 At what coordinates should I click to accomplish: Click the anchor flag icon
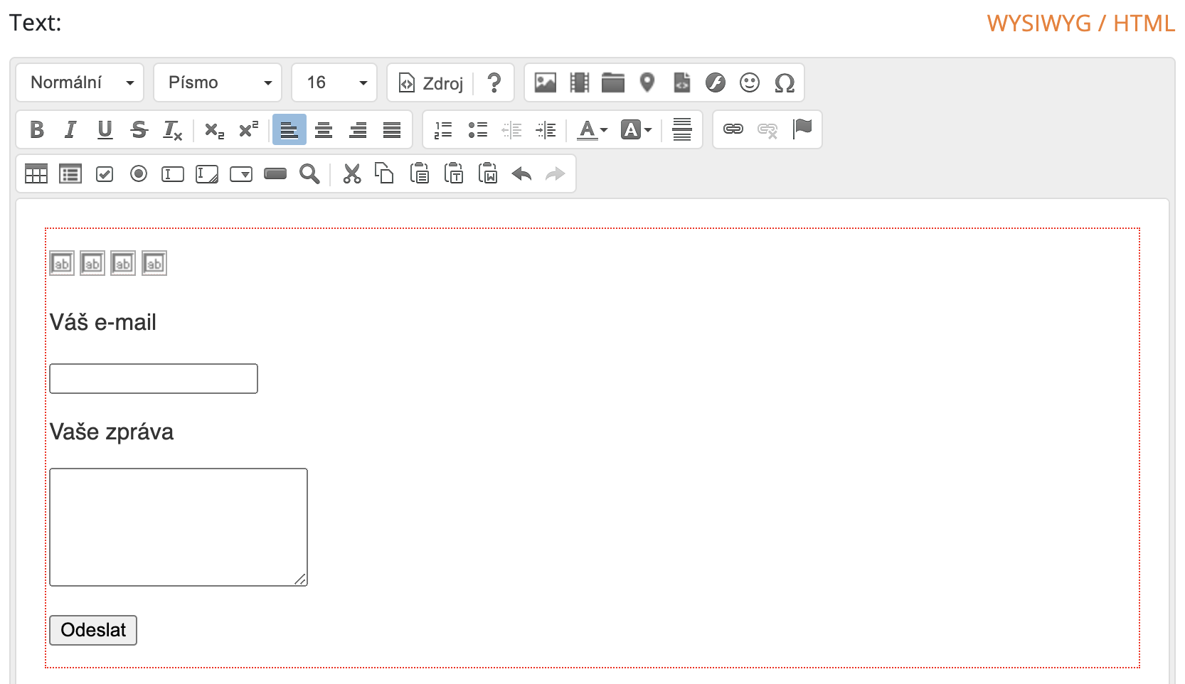pos(802,129)
